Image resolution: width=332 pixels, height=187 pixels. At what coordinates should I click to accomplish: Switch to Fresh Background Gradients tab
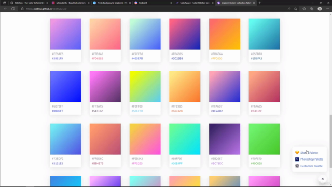point(112,3)
